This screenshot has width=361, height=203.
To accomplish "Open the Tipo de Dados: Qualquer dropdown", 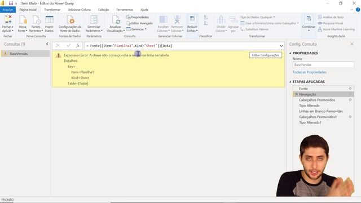I will 257,17.
